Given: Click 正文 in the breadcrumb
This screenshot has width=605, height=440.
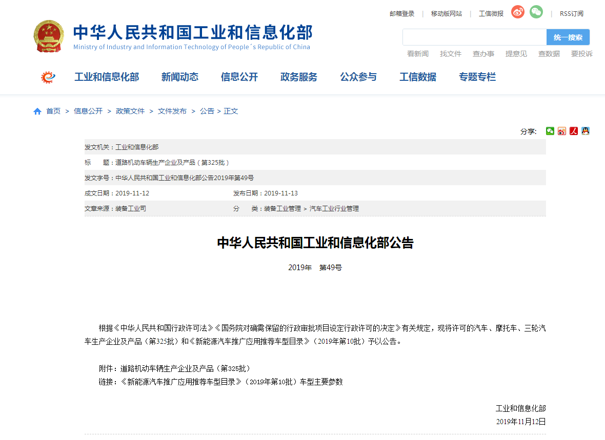Looking at the screenshot, I should (231, 111).
